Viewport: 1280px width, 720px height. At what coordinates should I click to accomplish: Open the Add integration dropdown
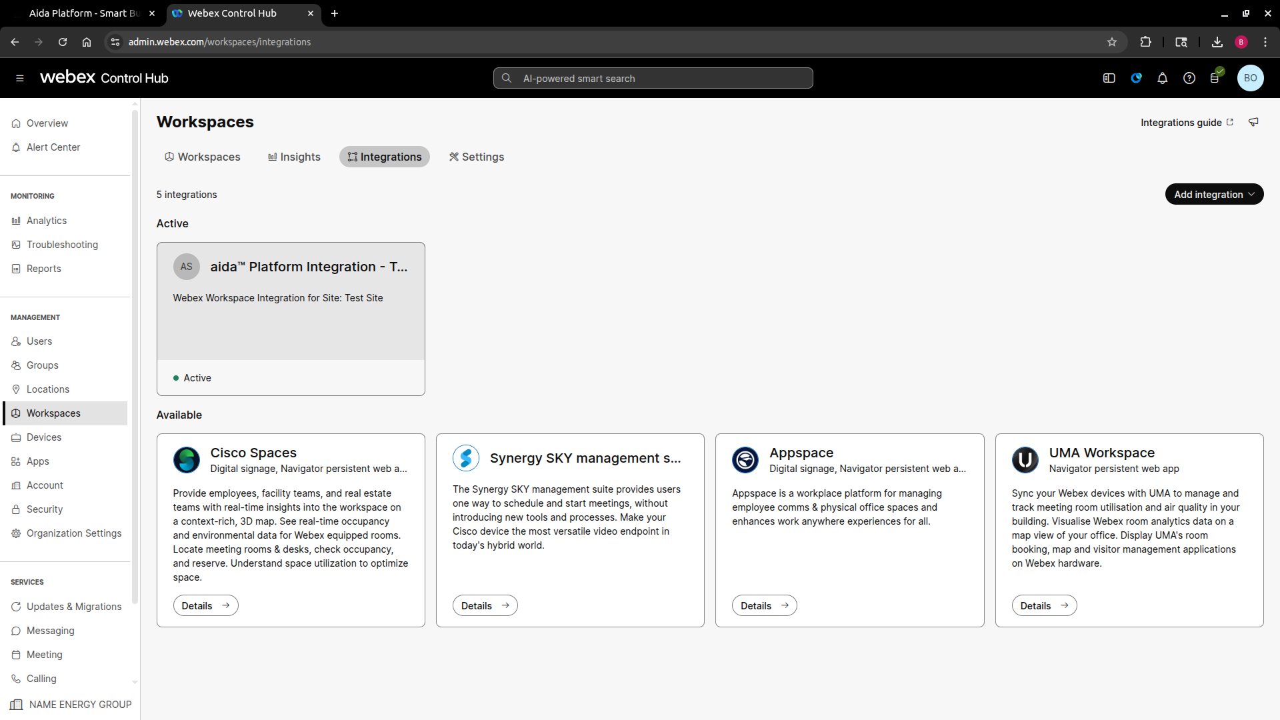tap(1214, 194)
